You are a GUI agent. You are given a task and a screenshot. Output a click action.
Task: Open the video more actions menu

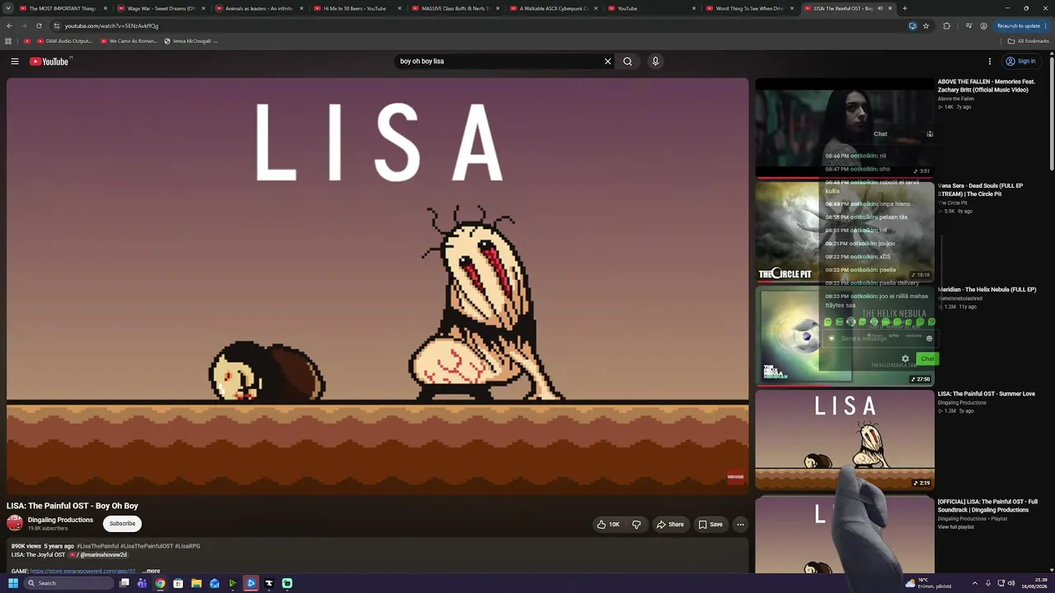click(x=740, y=525)
